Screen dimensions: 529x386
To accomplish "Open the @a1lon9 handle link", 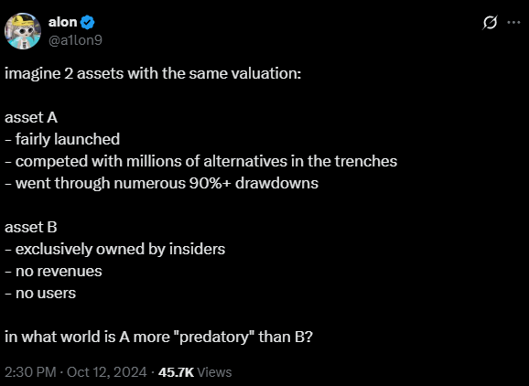I will pyautogui.click(x=75, y=40).
